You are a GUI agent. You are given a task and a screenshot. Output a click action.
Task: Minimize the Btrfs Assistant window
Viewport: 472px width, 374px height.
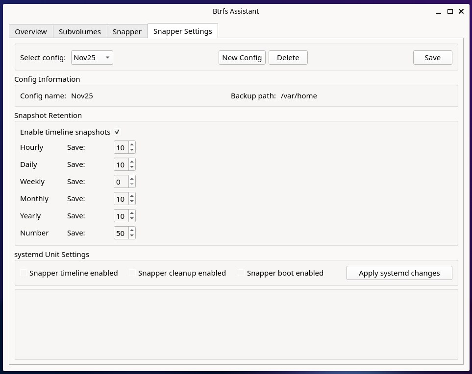[439, 12]
